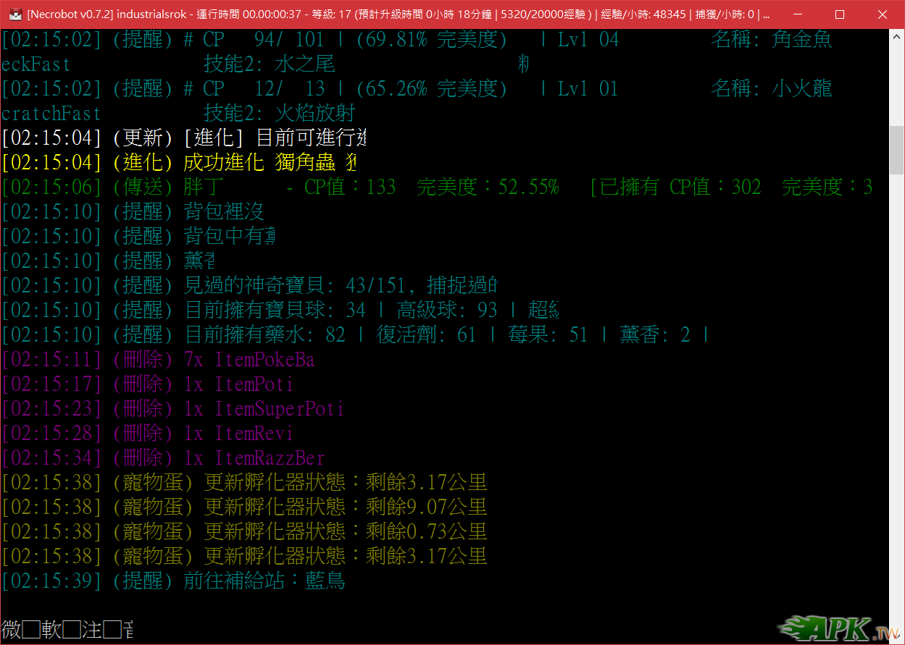This screenshot has width=905, height=645.
Task: Click the name '小火龍' in the log
Action: click(802, 88)
